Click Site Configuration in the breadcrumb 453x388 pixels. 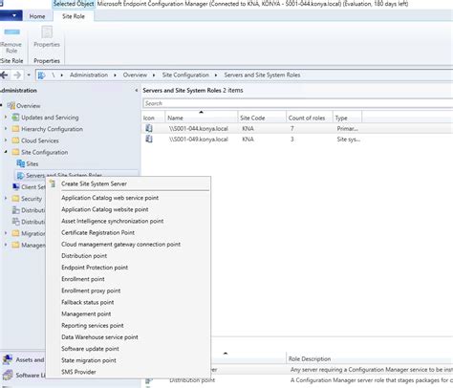coord(185,75)
